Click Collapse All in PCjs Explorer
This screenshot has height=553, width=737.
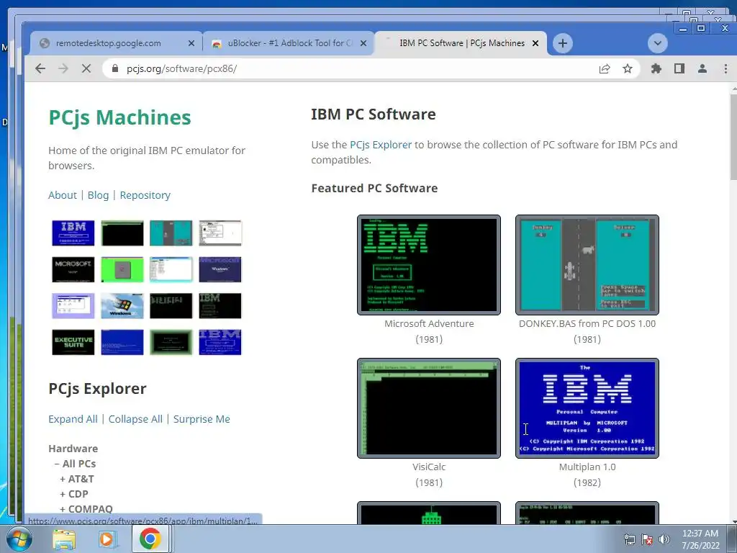point(135,419)
